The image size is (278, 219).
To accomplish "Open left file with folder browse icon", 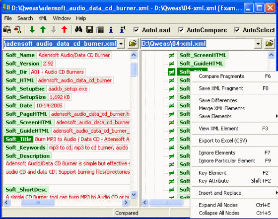I will [133, 44].
